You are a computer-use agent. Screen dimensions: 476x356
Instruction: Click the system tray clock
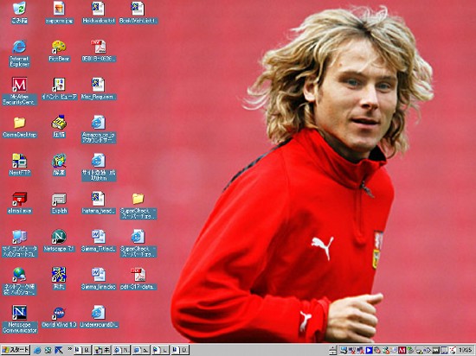(465, 350)
